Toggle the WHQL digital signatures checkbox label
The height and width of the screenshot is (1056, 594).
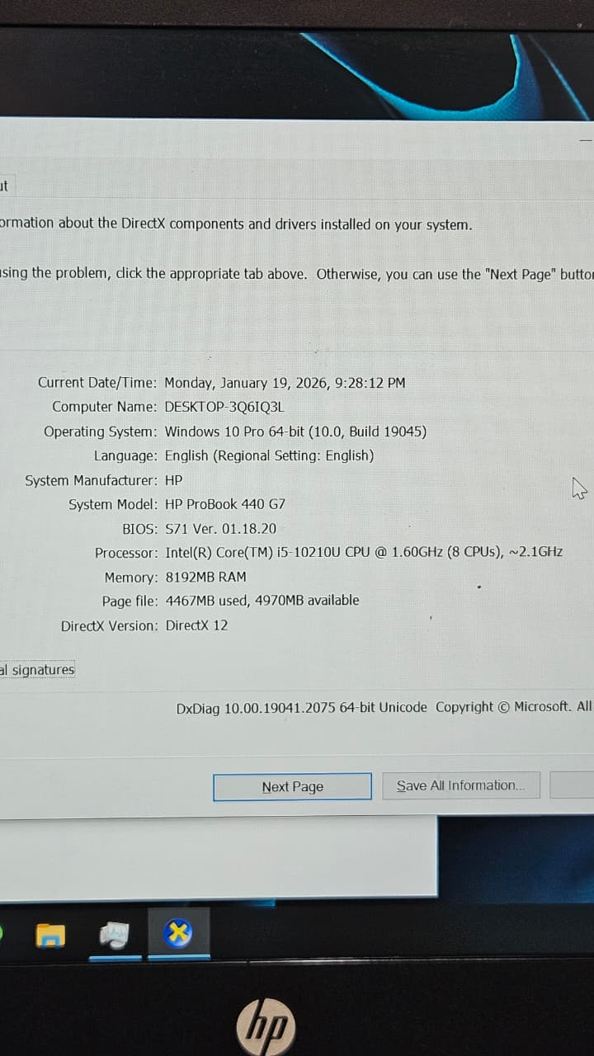(38, 670)
